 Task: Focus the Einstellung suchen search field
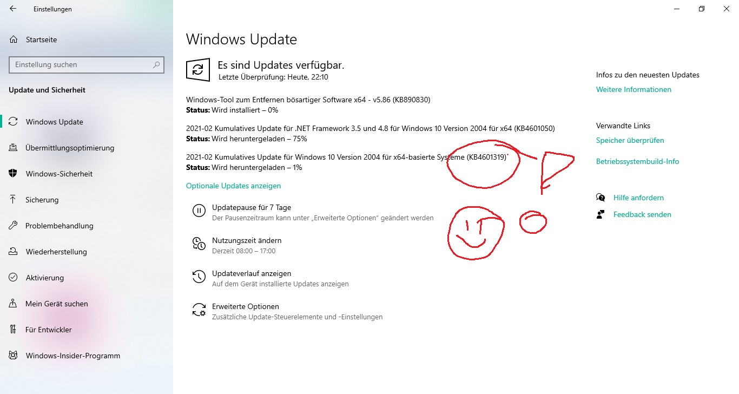(87, 64)
